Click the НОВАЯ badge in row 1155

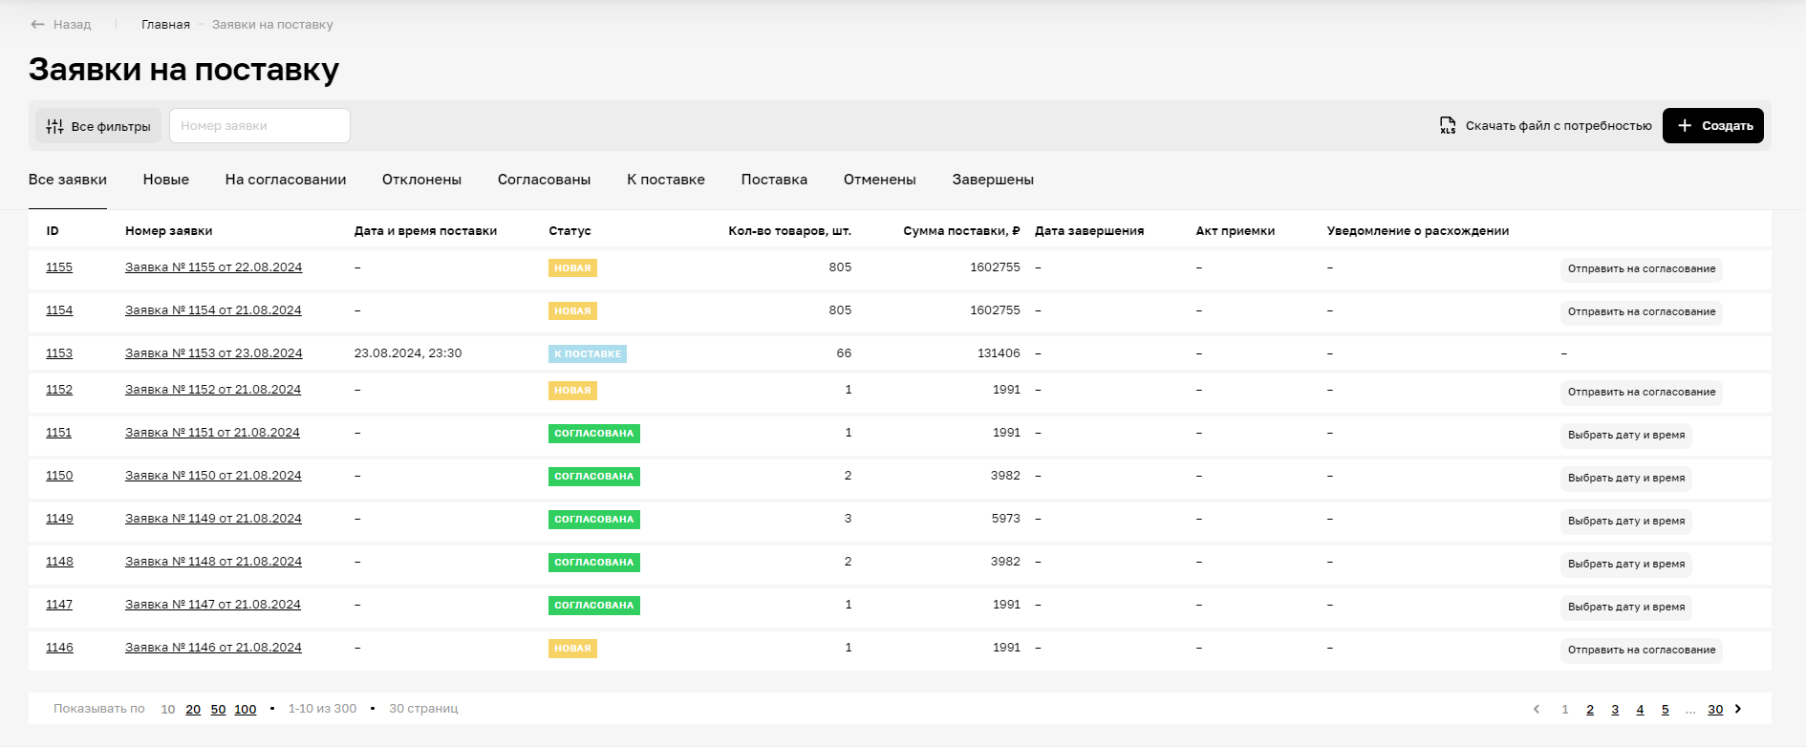572,267
